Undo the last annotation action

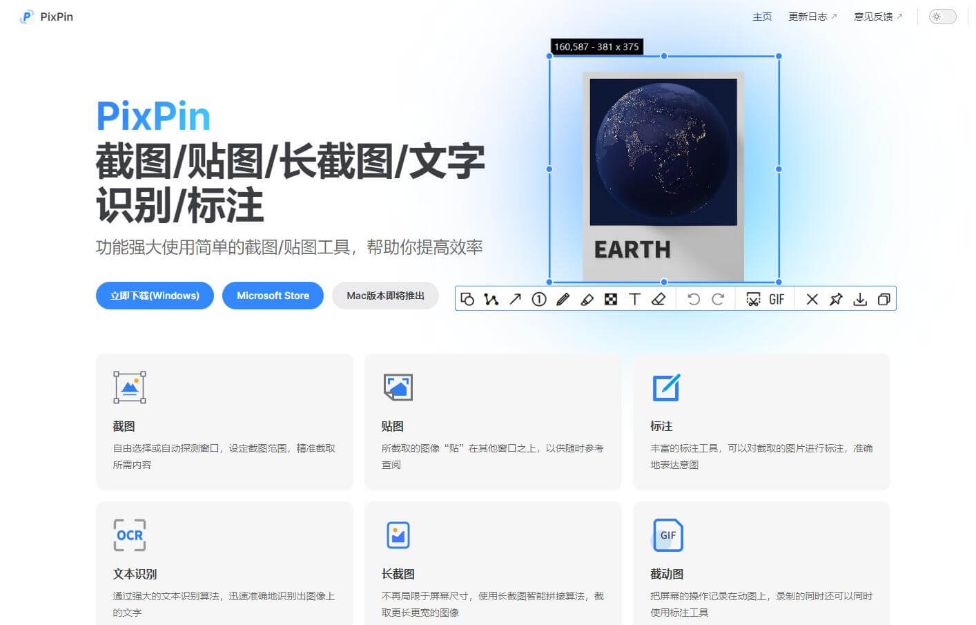pos(694,298)
